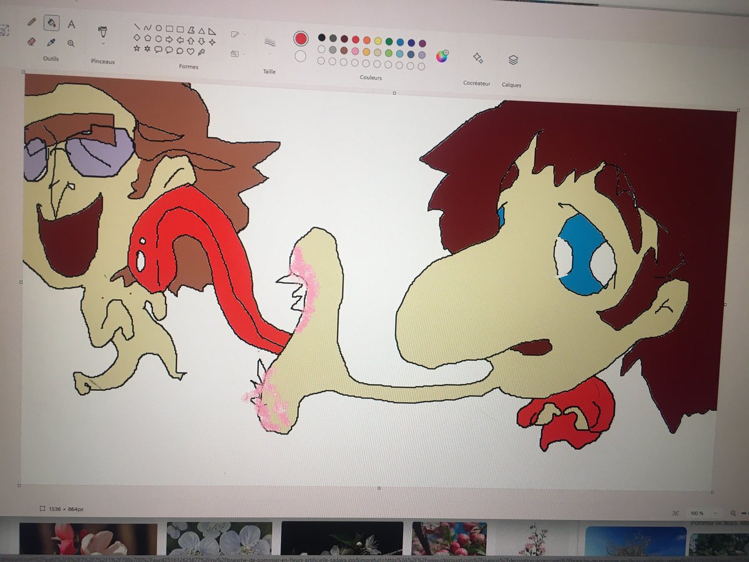The height and width of the screenshot is (562, 749).
Task: Choose the lavender color swatch
Action: [422, 55]
